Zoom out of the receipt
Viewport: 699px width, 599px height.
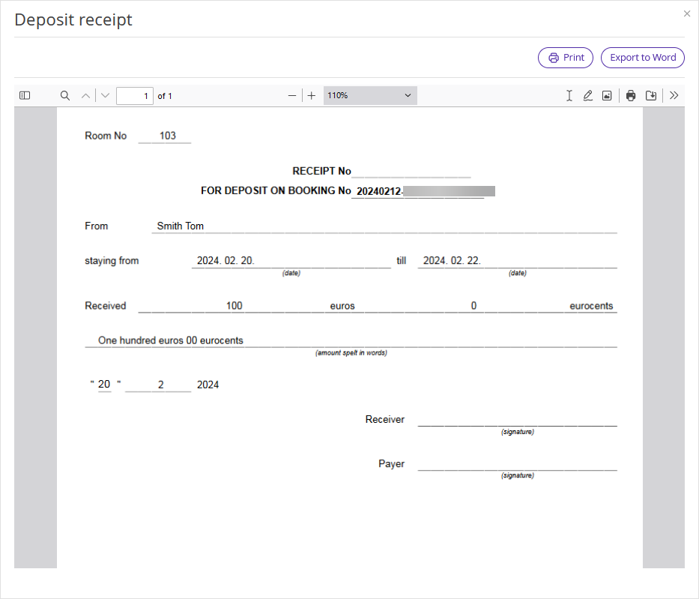point(292,95)
